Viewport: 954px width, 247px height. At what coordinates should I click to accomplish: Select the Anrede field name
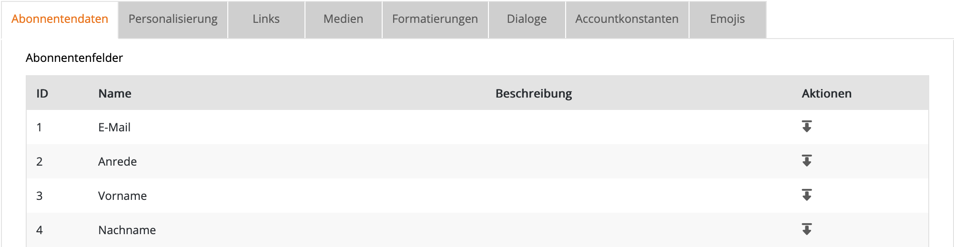click(x=117, y=162)
